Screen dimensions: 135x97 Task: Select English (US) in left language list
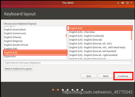[x=35, y=53]
